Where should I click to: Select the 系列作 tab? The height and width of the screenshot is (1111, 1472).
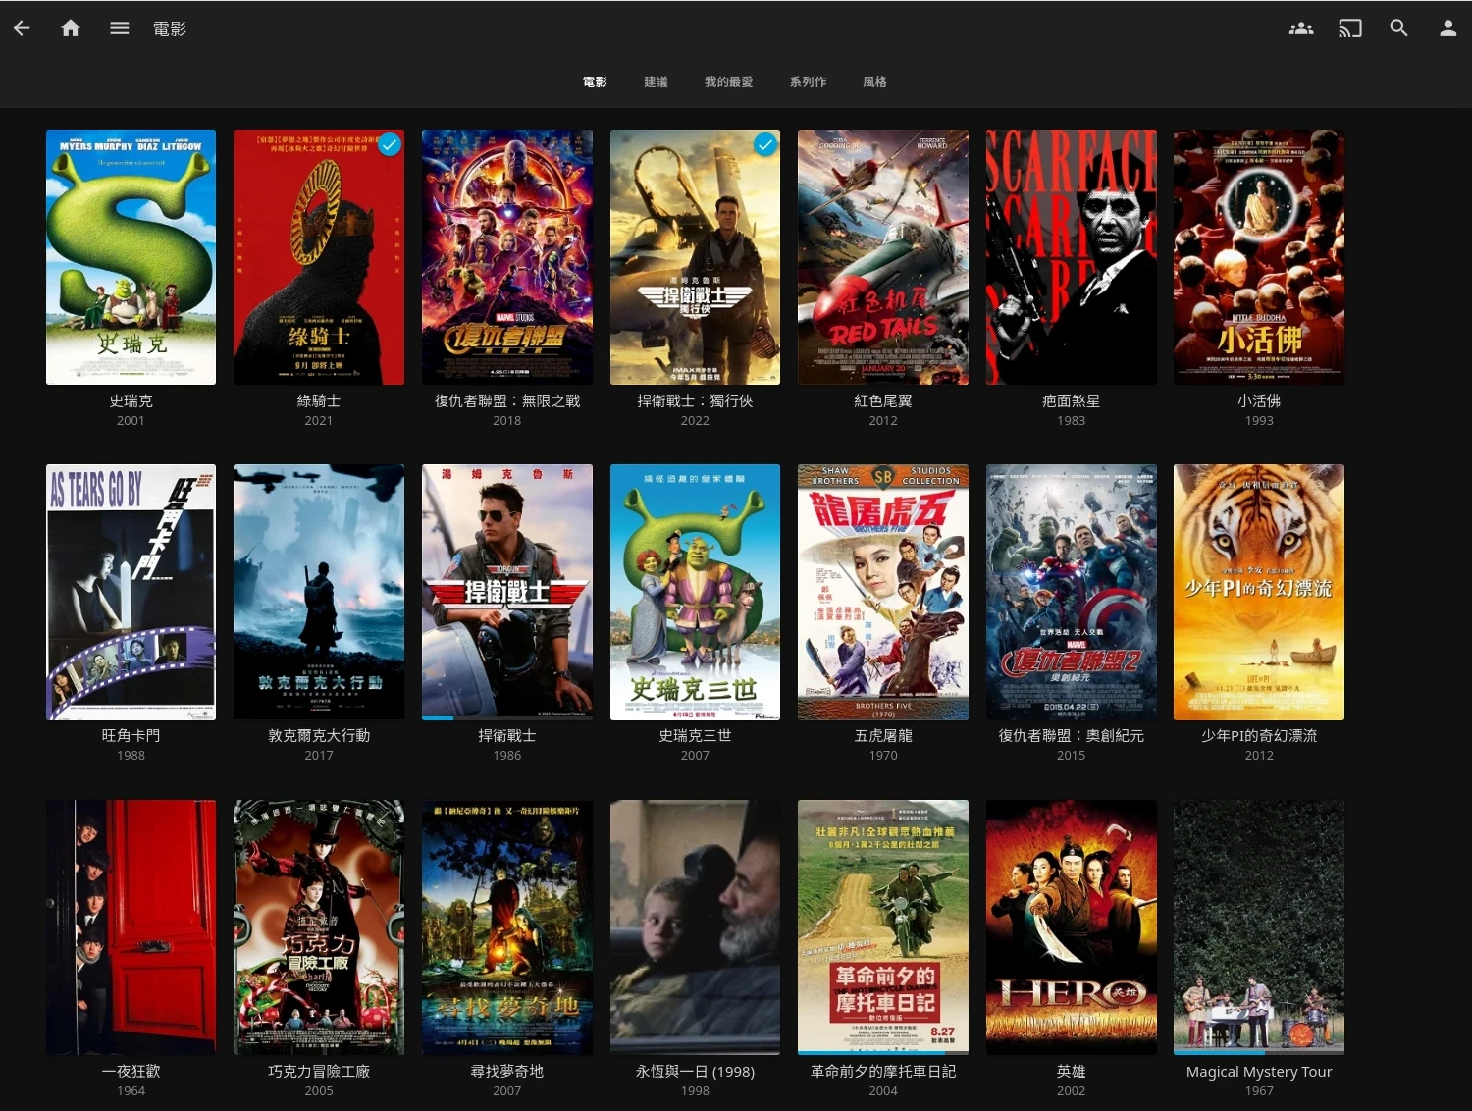808,82
